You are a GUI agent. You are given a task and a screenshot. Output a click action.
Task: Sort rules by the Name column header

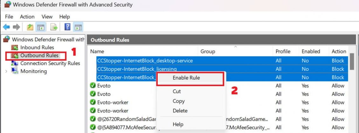(x=97, y=51)
